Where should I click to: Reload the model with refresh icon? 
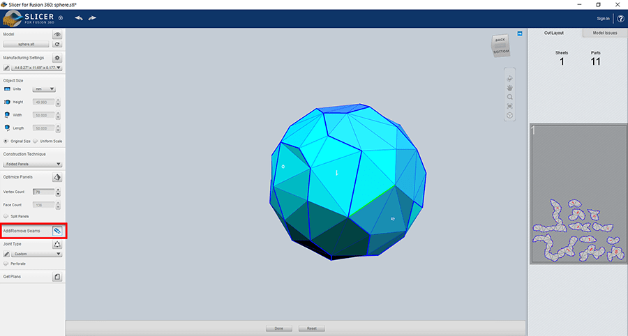(x=57, y=45)
